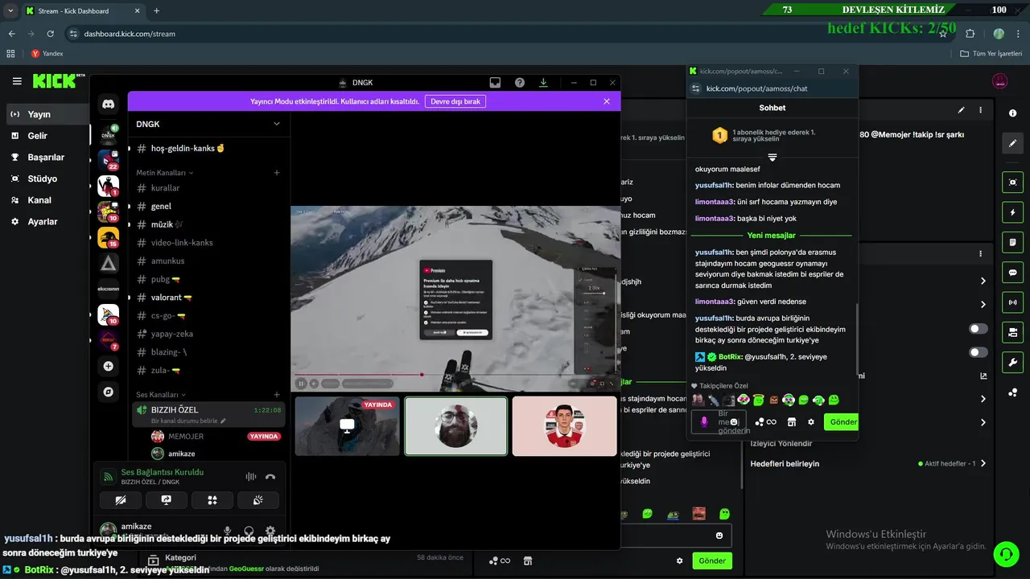Click Gönder button in popout chat
Screen dimensions: 1030x579
(x=842, y=421)
